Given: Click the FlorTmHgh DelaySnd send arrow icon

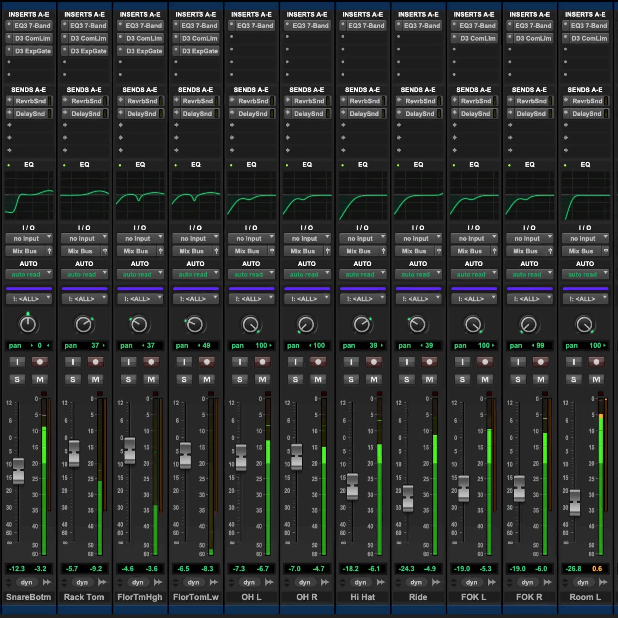Looking at the screenshot, I should 121,114.
